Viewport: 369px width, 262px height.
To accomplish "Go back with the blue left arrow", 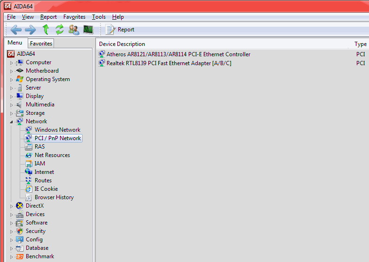I will click(x=16, y=30).
